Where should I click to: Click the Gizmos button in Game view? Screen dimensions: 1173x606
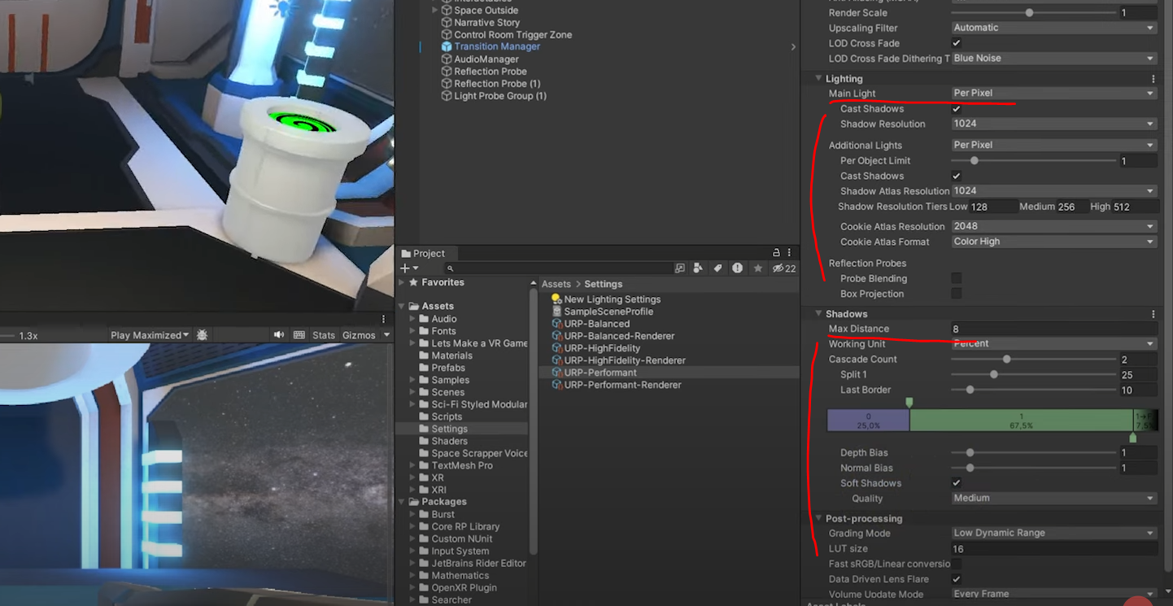359,335
